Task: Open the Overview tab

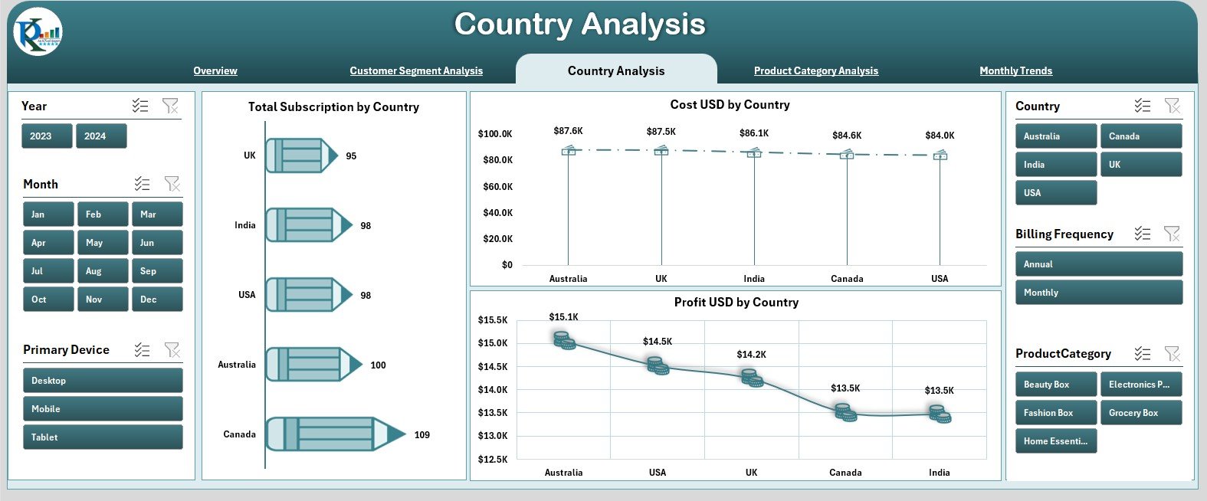Action: click(x=215, y=70)
